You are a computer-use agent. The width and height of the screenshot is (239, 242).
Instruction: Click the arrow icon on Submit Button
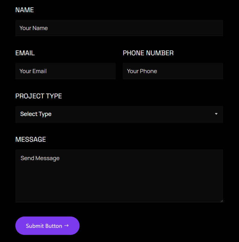(x=67, y=226)
